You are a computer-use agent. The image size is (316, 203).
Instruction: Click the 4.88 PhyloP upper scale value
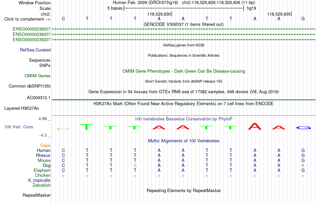(x=43, y=119)
